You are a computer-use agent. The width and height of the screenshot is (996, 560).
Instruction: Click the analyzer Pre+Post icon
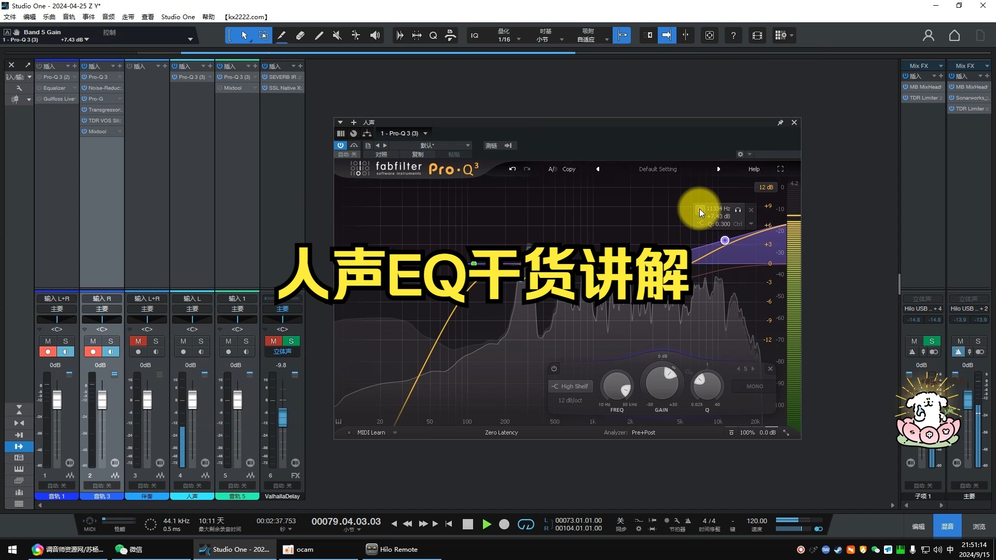(644, 431)
